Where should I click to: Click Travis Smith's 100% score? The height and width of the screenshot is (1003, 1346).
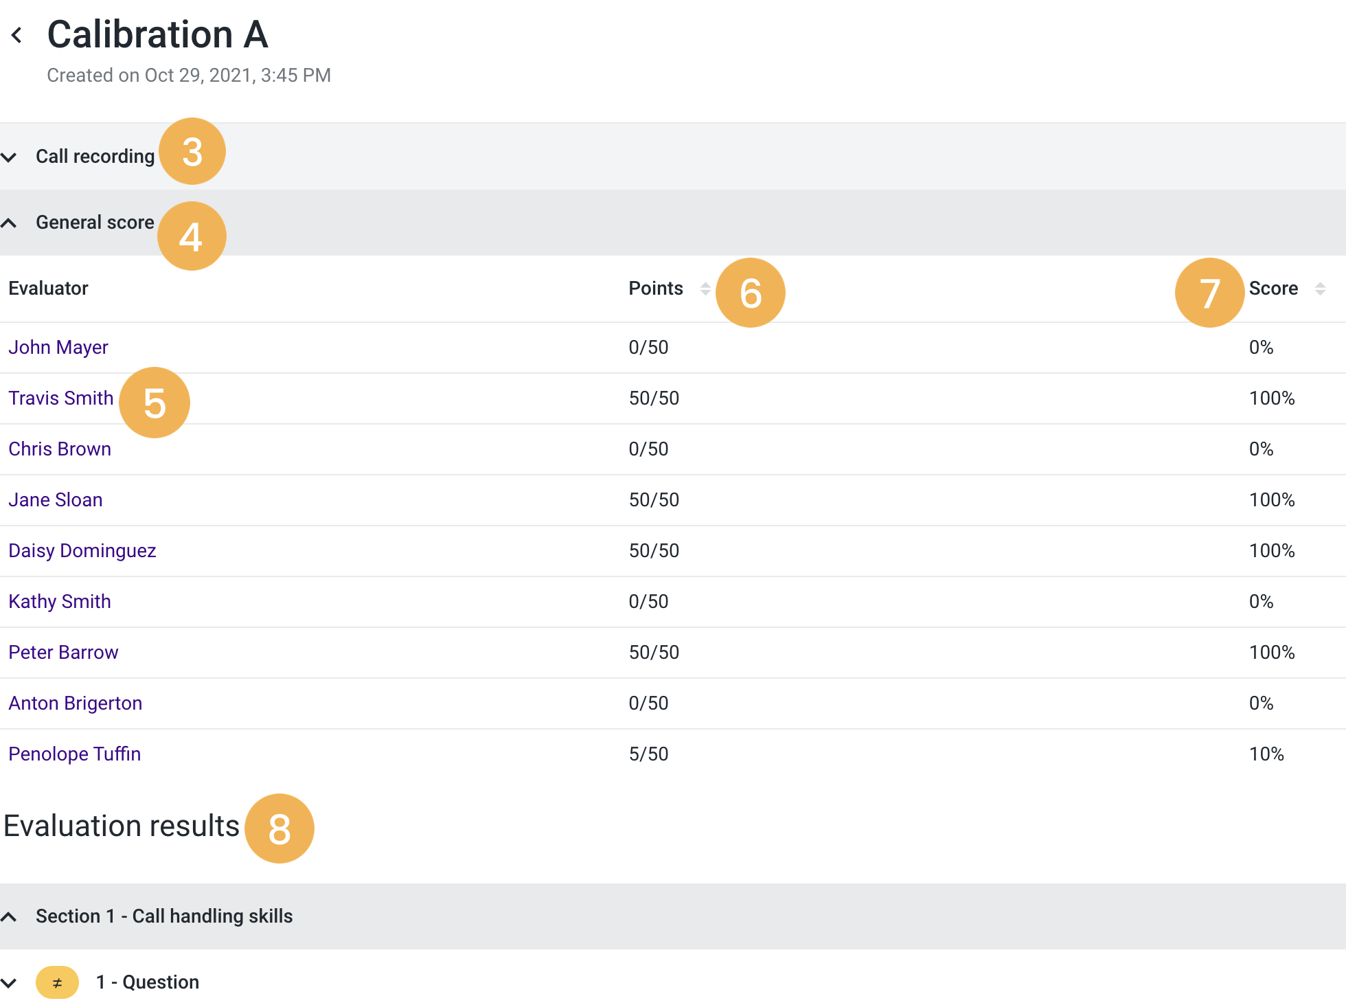[1273, 398]
